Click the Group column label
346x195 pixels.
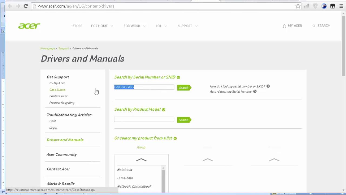[141, 147]
